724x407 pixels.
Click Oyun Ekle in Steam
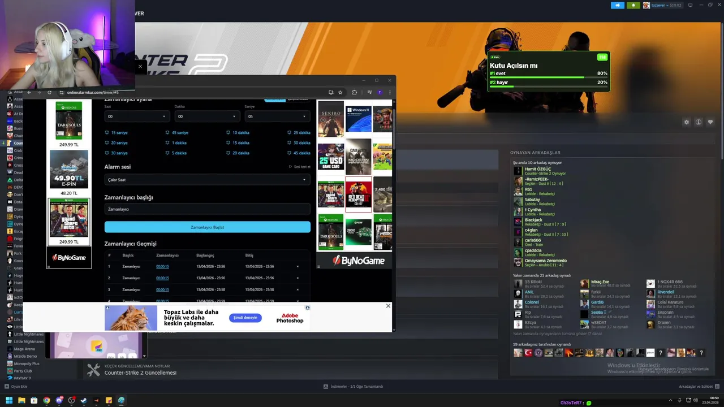coord(16,387)
